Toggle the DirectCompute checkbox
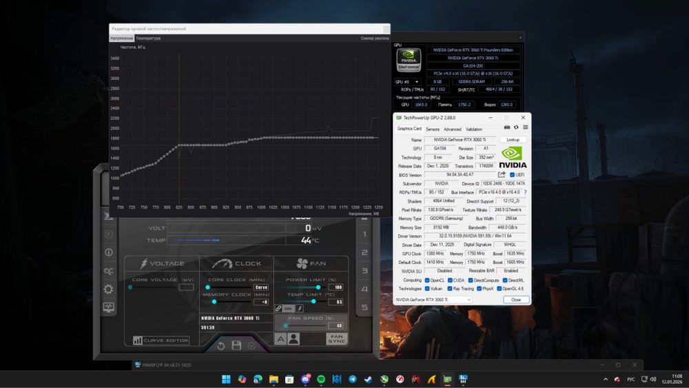 coord(471,280)
